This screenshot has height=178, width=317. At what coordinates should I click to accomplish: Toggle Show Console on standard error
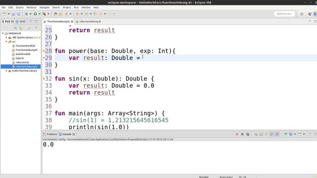[x=277, y=134]
